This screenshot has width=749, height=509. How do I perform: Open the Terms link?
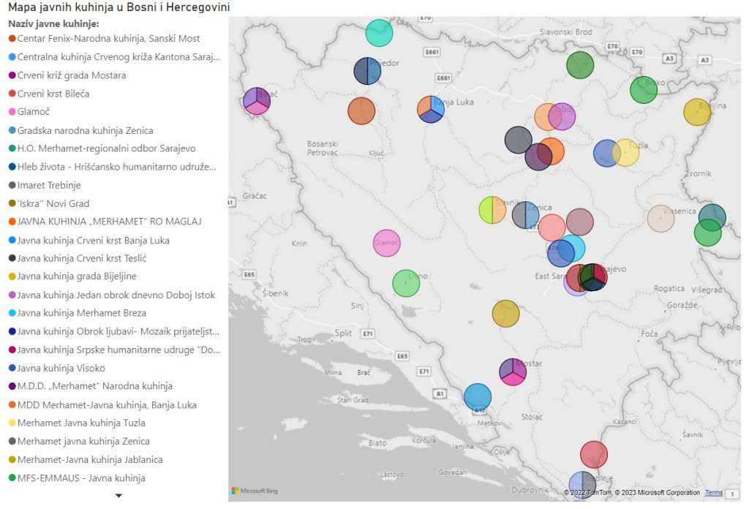click(713, 493)
